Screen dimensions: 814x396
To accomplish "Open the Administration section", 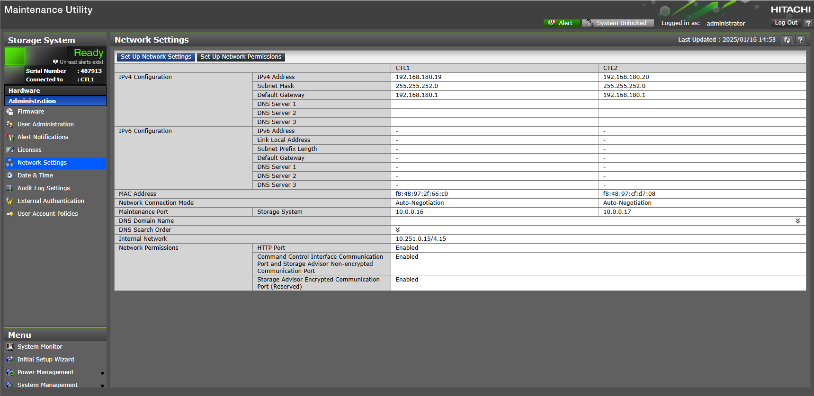I will [55, 101].
